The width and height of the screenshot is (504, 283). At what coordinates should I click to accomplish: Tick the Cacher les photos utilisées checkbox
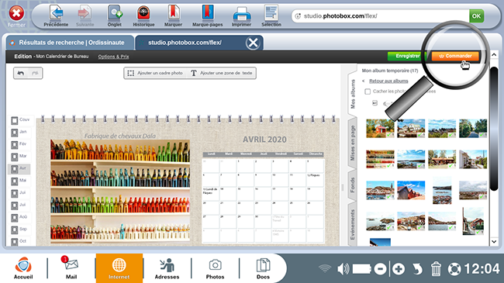(x=368, y=91)
